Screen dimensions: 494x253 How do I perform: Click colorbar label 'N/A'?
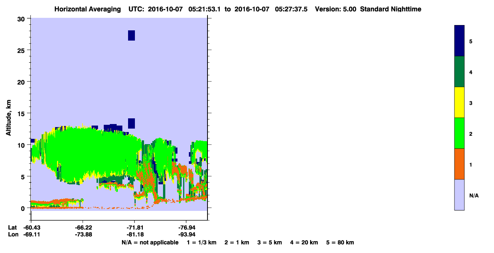(474, 195)
